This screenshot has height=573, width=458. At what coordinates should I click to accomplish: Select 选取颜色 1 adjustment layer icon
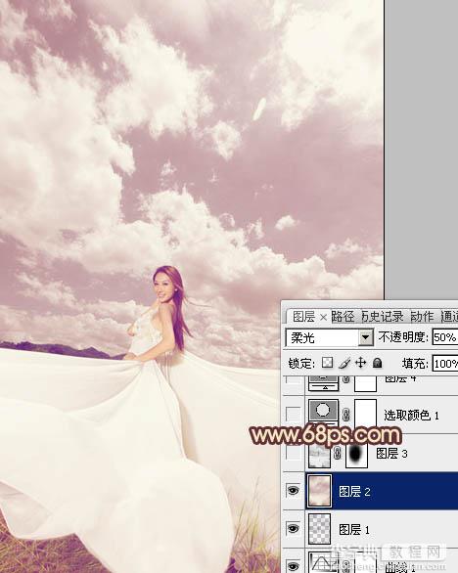(x=323, y=412)
